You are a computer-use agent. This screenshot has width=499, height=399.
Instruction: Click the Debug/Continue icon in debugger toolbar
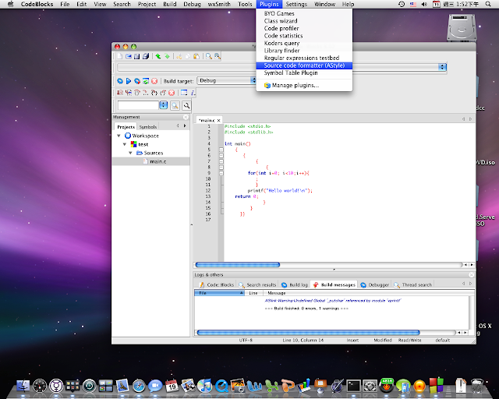click(120, 93)
